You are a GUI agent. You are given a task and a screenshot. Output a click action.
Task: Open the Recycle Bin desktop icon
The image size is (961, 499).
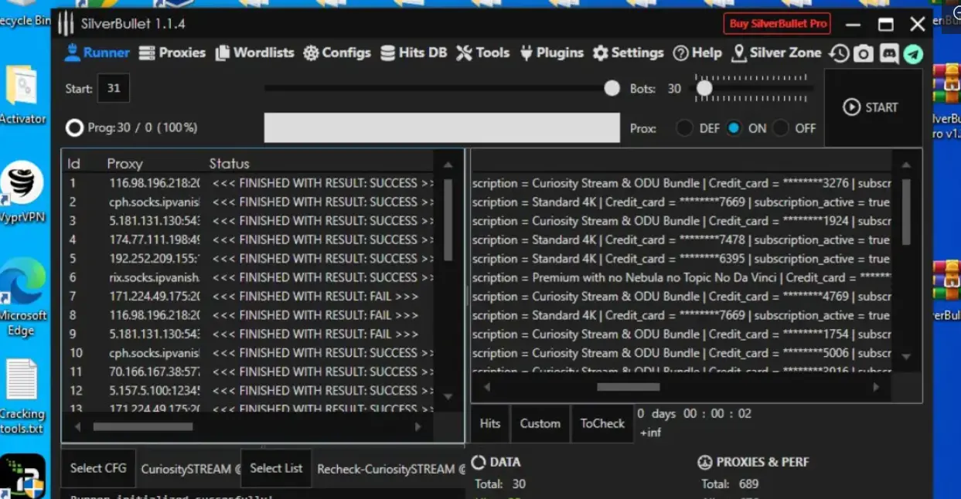click(25, 15)
